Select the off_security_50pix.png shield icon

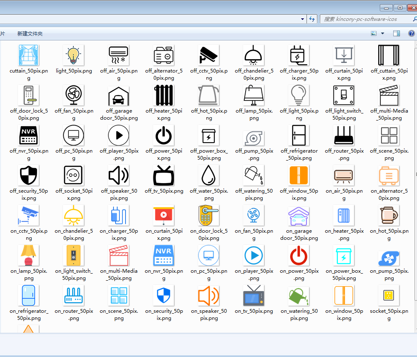pyautogui.click(x=29, y=175)
